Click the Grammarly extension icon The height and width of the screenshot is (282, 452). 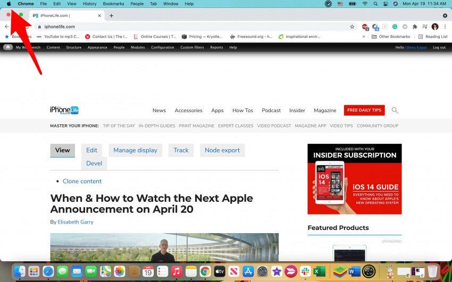(395, 27)
